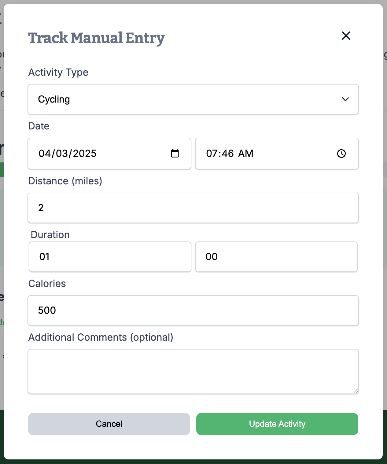Select the month segment in the date
Viewport: 387px width, 464px height.
44,153
